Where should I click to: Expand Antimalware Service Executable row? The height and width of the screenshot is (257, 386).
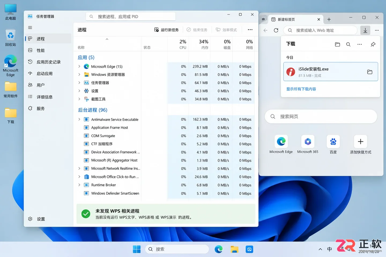point(79,119)
